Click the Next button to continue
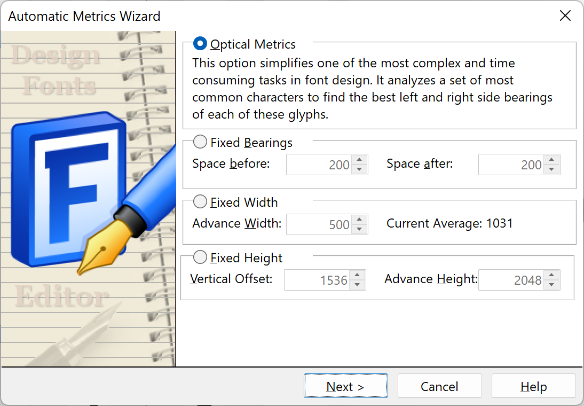Viewport: 584px width, 406px height. pos(345,386)
